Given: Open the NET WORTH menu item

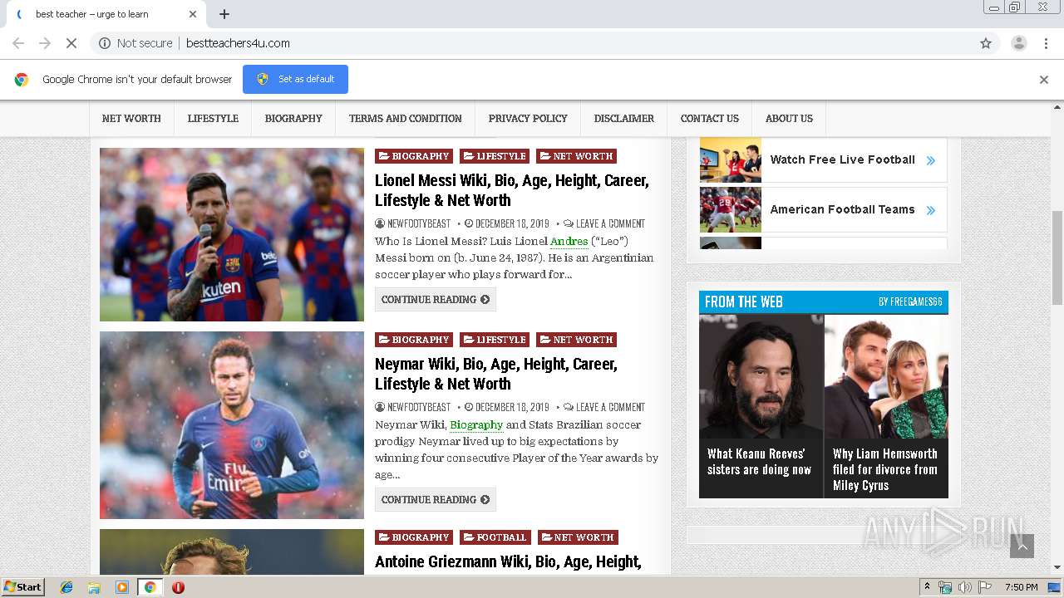Looking at the screenshot, I should click(x=131, y=119).
